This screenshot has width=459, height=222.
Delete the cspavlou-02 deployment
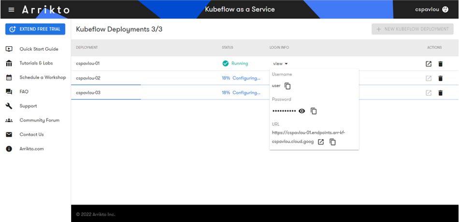click(x=440, y=78)
